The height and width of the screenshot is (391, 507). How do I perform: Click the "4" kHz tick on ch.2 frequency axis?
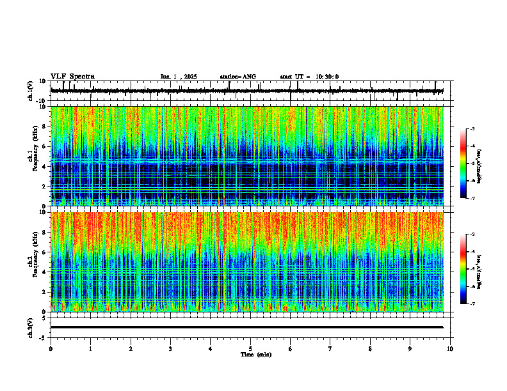(45, 272)
